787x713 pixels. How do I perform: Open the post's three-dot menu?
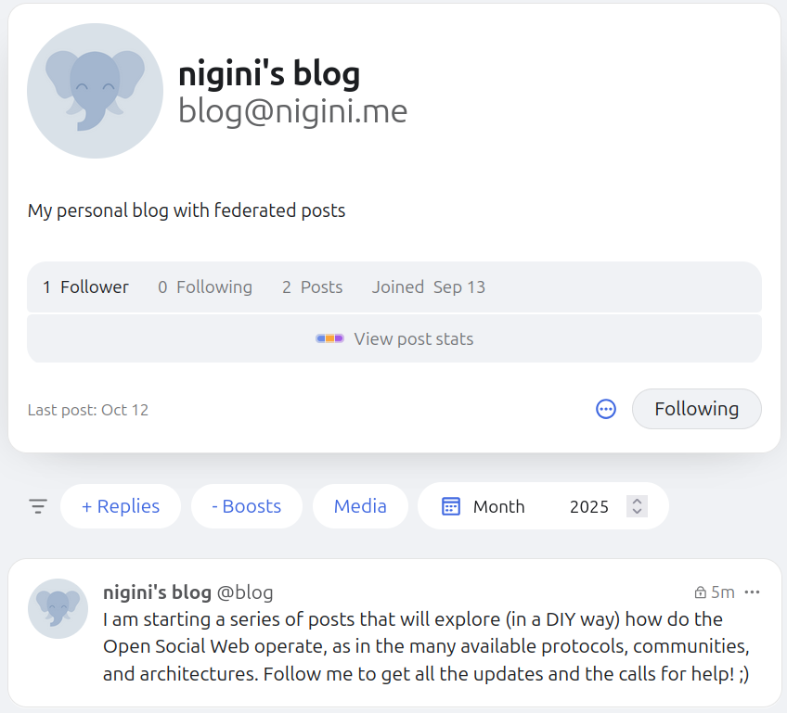tap(752, 592)
